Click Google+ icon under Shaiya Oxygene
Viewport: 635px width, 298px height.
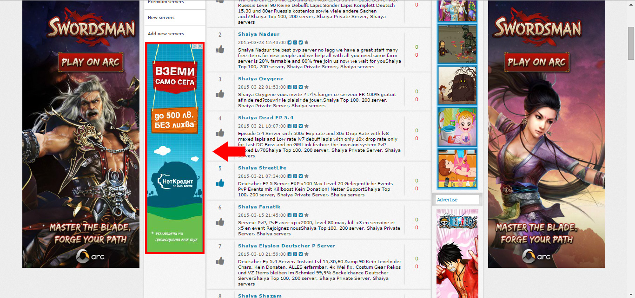[295, 87]
